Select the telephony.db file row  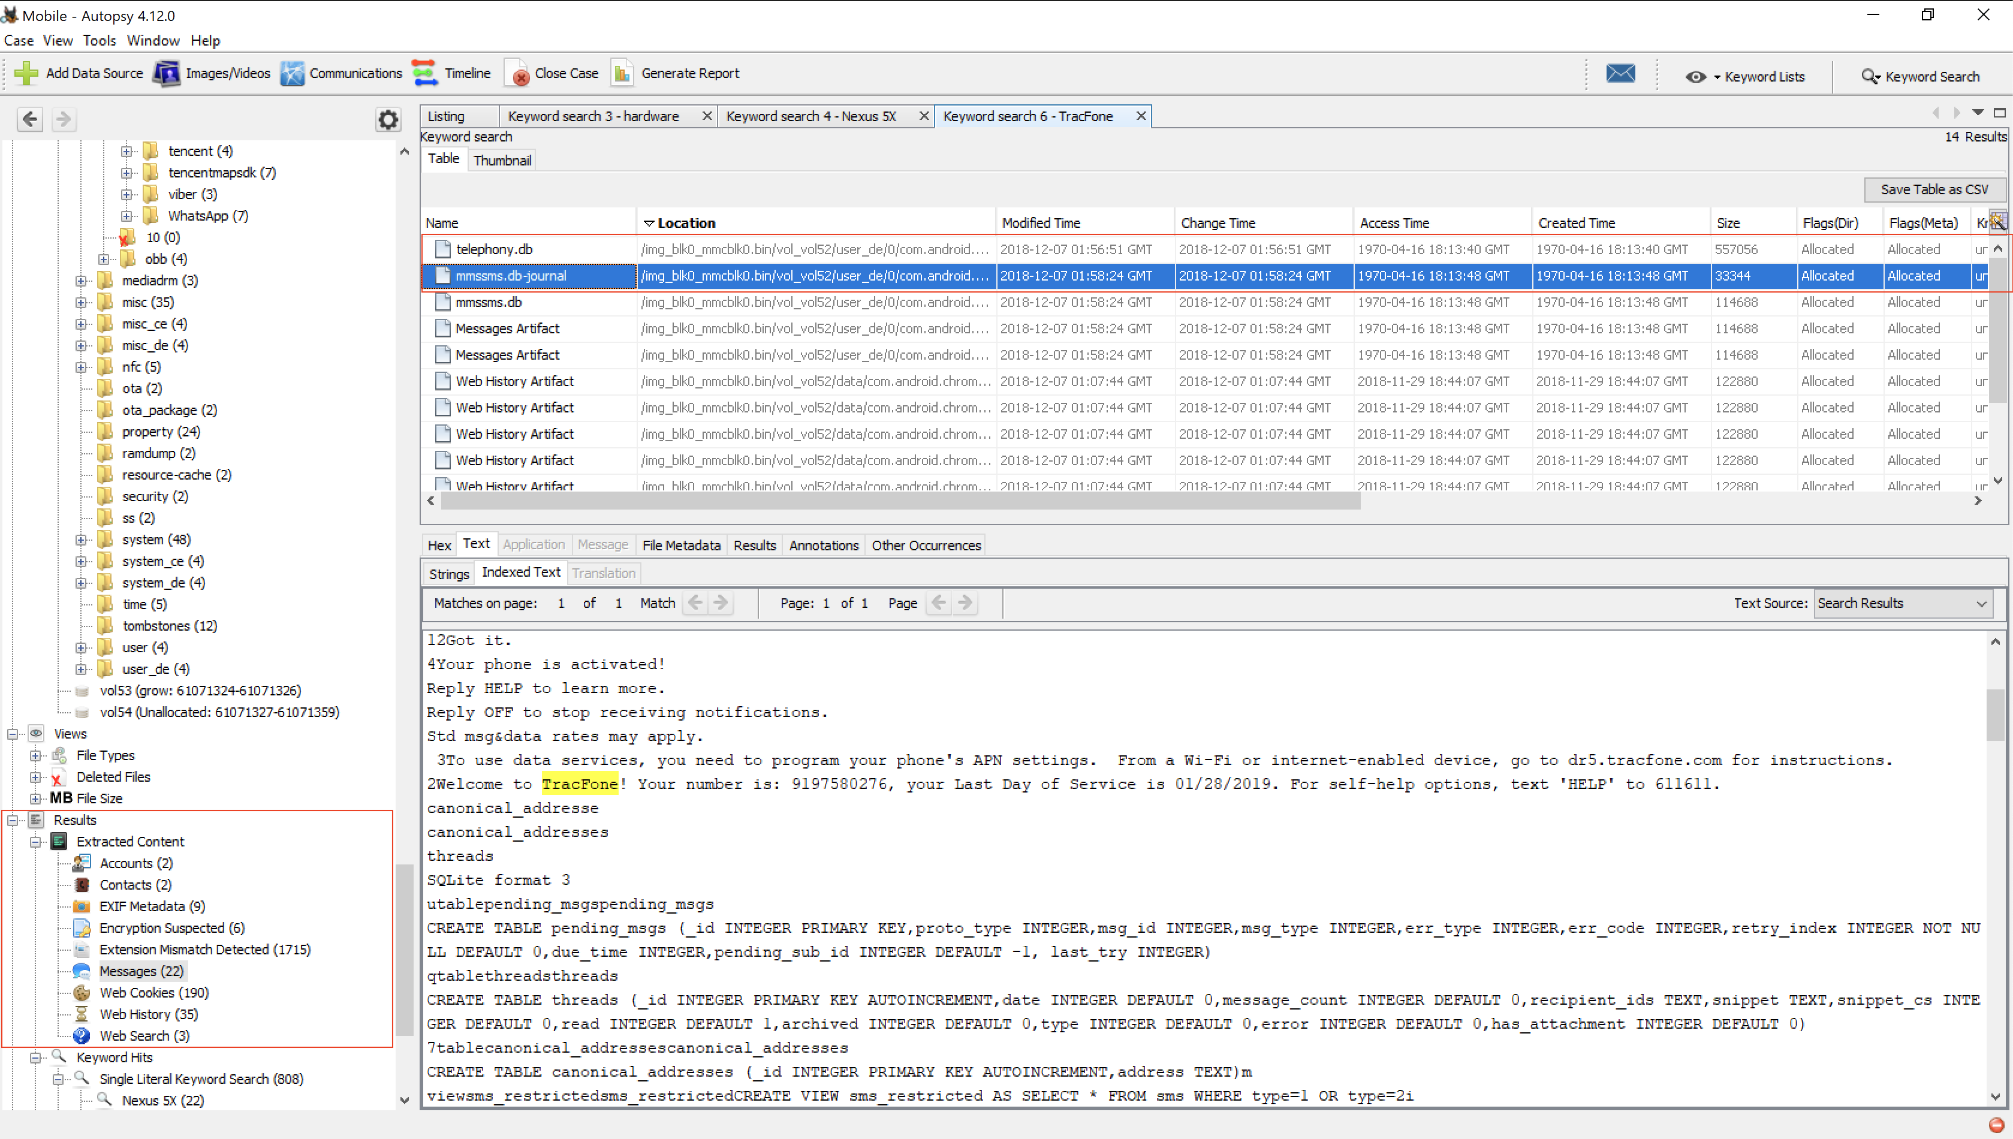[1204, 249]
